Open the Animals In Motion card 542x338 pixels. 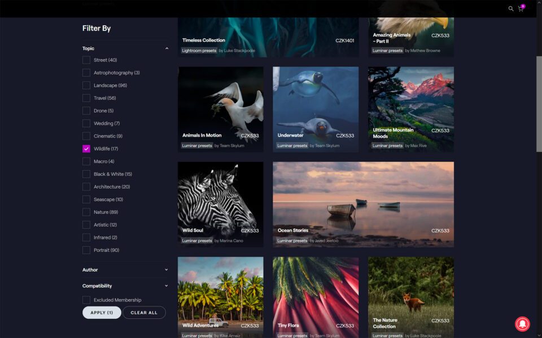[x=221, y=109]
